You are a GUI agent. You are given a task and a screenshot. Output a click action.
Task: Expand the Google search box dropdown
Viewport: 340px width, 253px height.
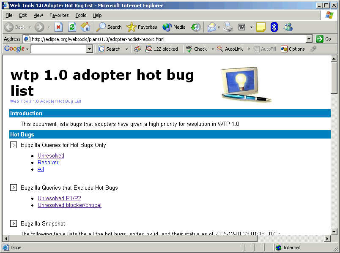(x=90, y=49)
